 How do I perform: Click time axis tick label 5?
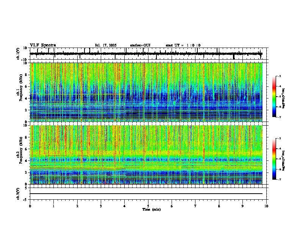(x=148, y=206)
